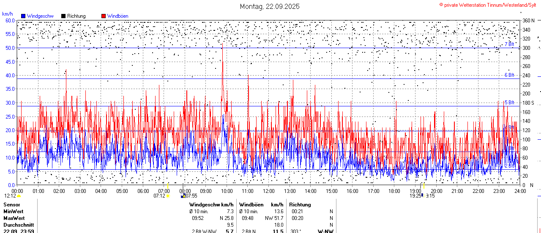Click the blue-yellow icon before 07:55
This screenshot has width=541, height=233.
(183, 196)
